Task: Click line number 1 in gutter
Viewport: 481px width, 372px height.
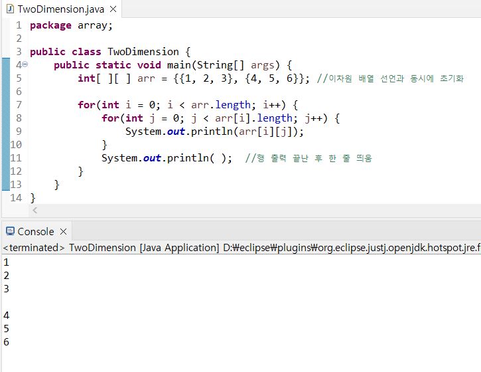Action: (x=19, y=25)
